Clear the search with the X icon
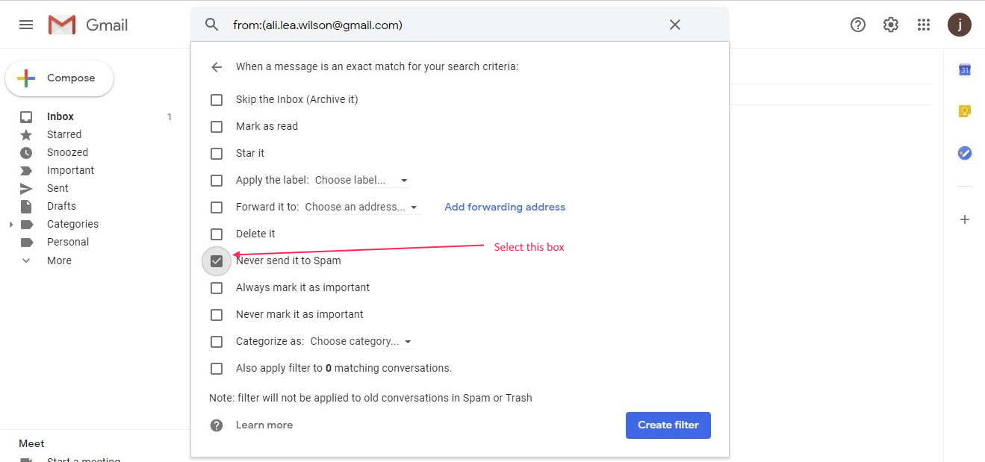Viewport: 985px width, 462px height. [675, 25]
